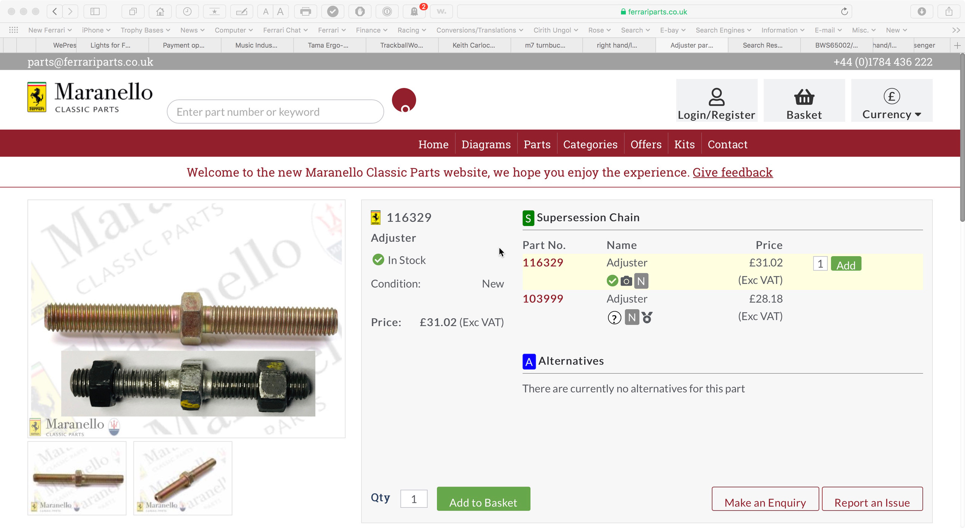Open the Parts menu item
The image size is (965, 528).
click(x=537, y=144)
